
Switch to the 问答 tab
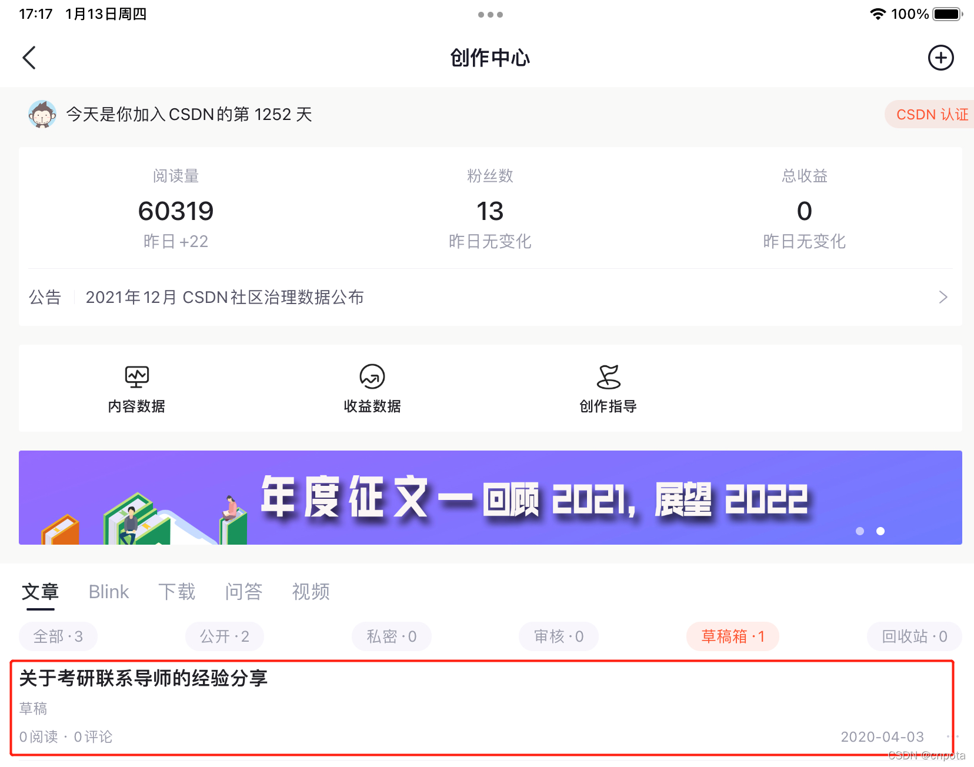tap(243, 592)
